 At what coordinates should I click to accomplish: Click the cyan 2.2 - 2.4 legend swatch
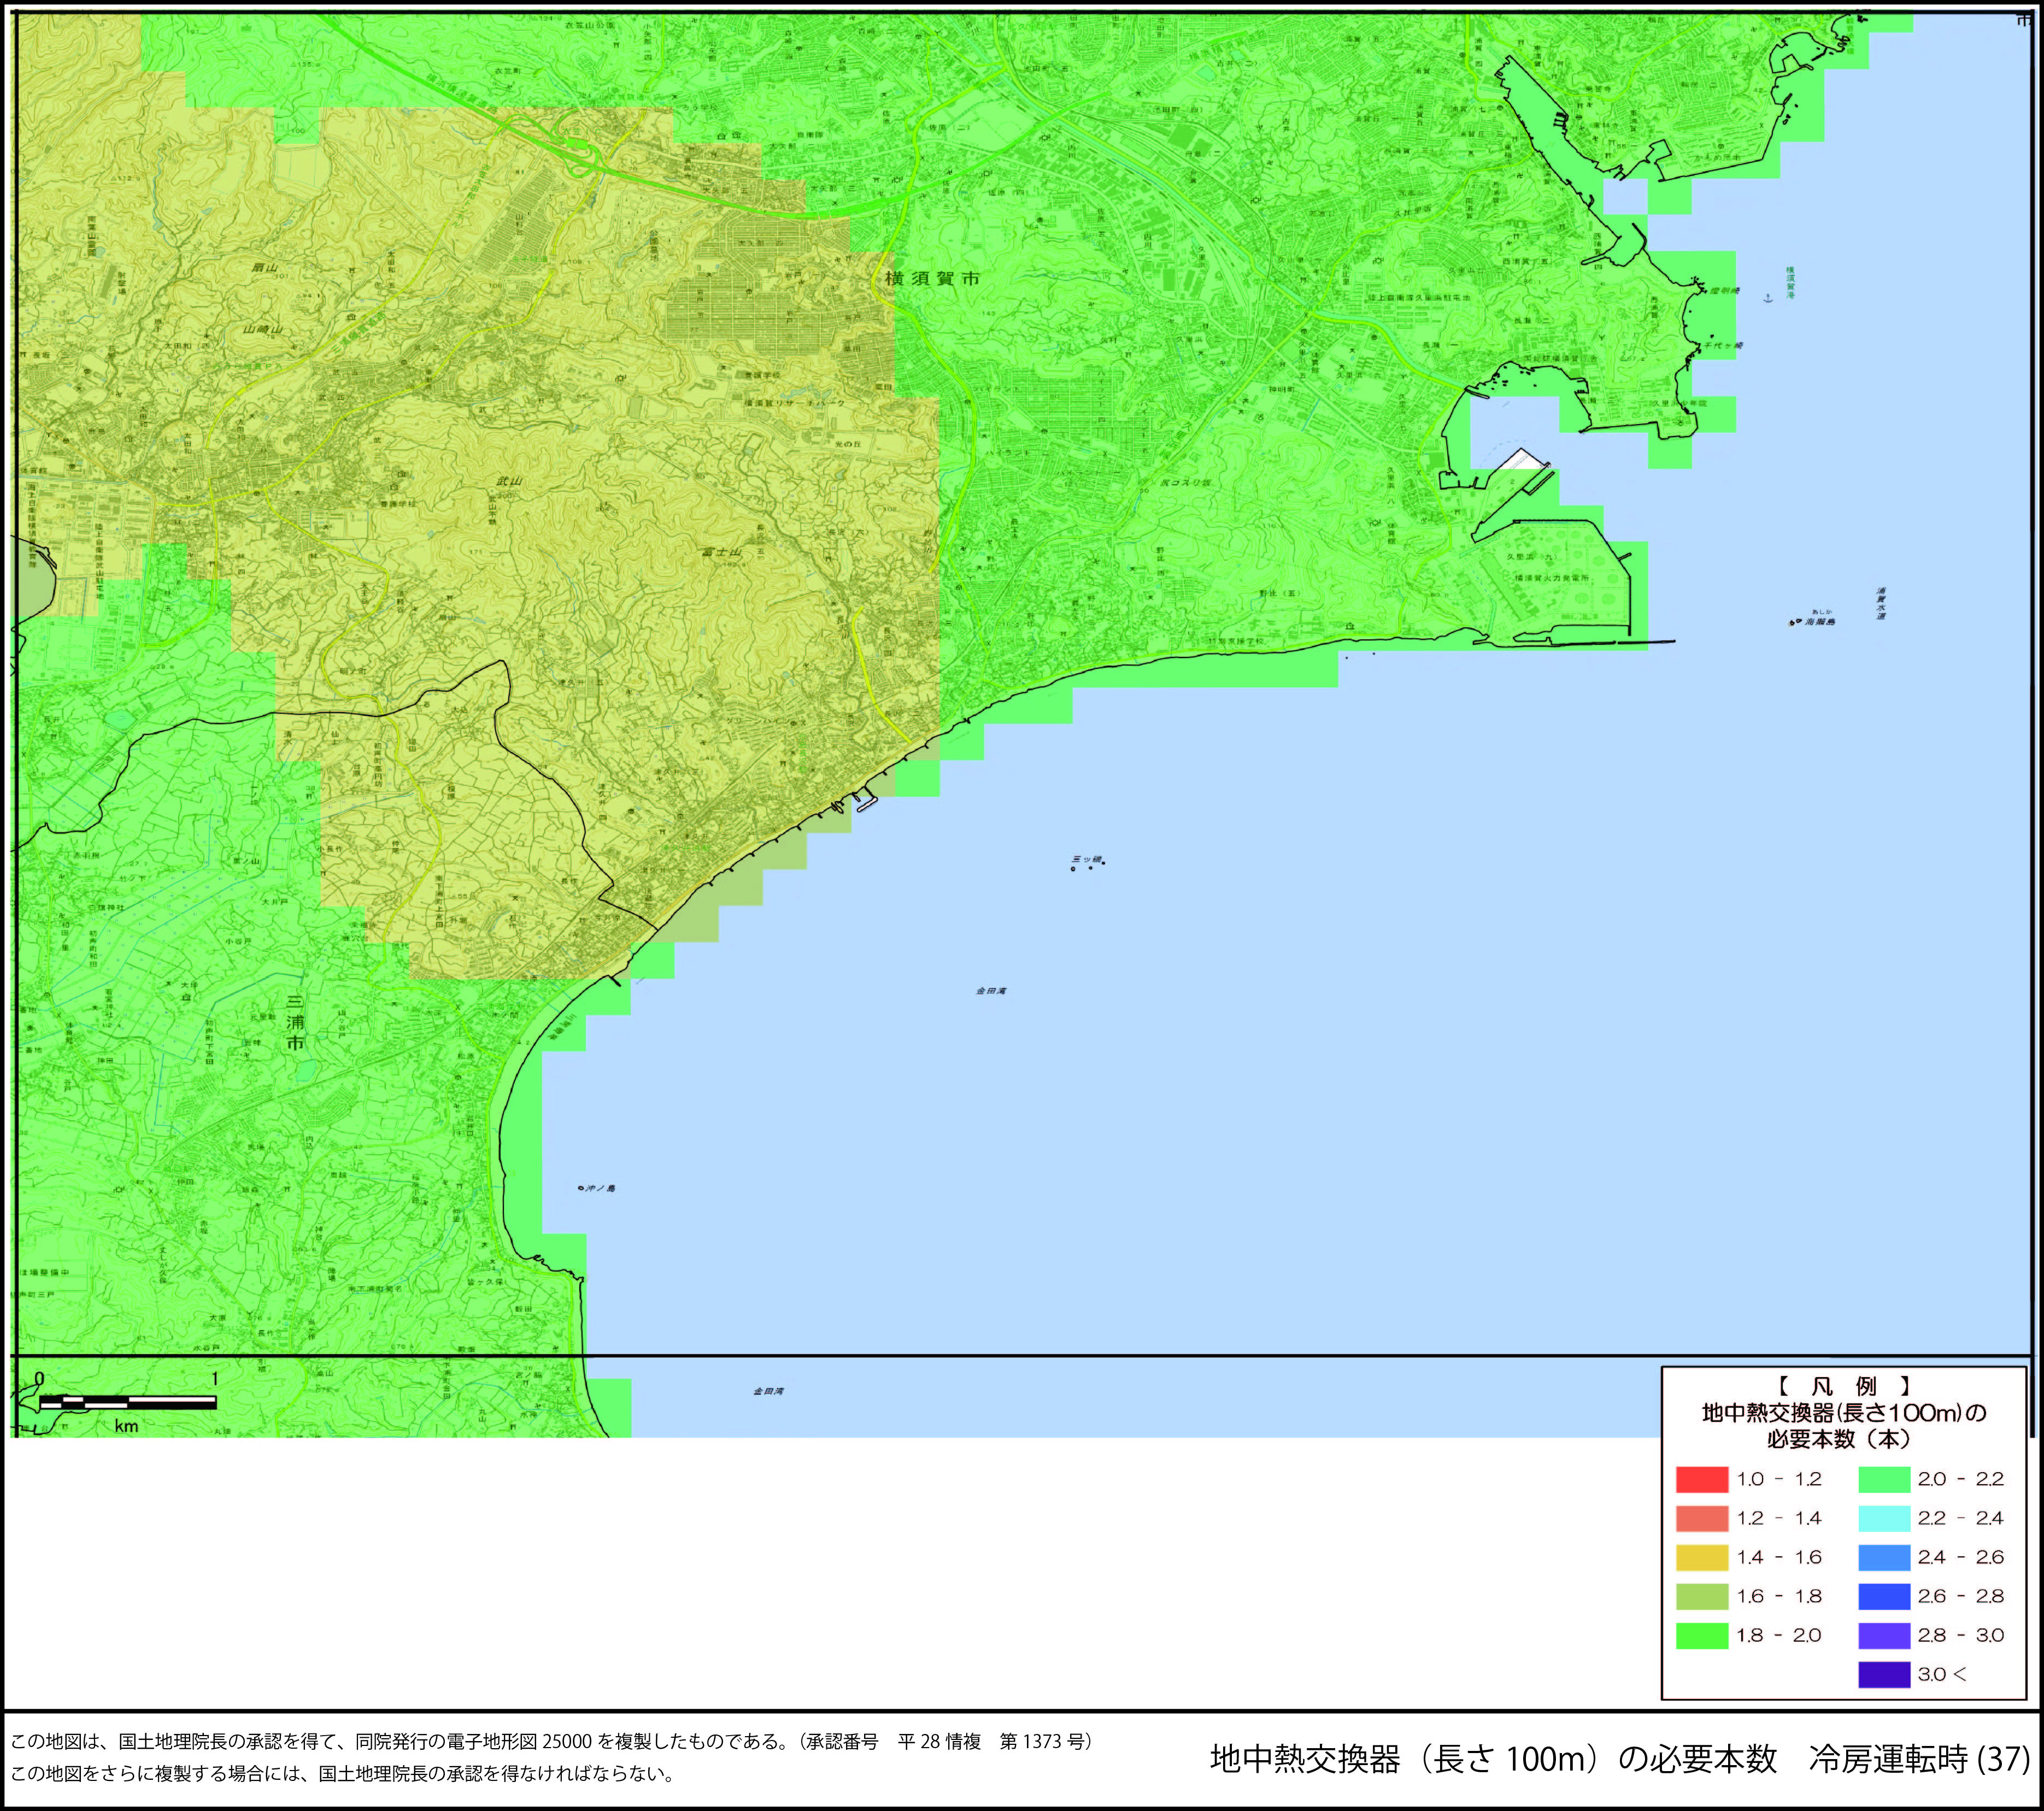[1884, 1518]
